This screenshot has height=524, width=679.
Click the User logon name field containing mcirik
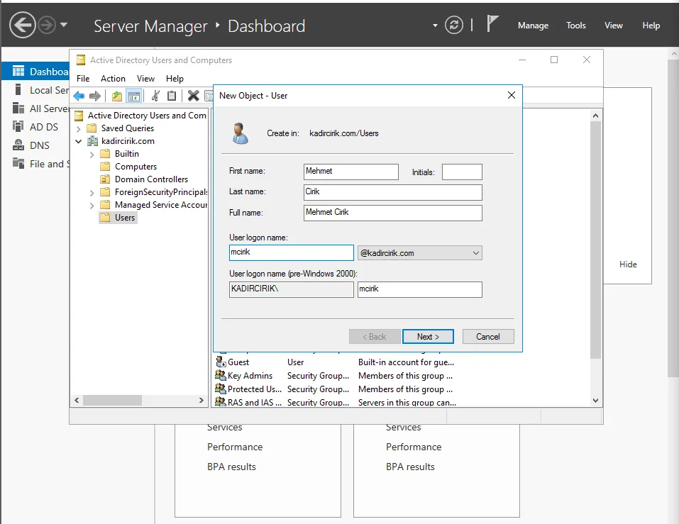coord(292,252)
